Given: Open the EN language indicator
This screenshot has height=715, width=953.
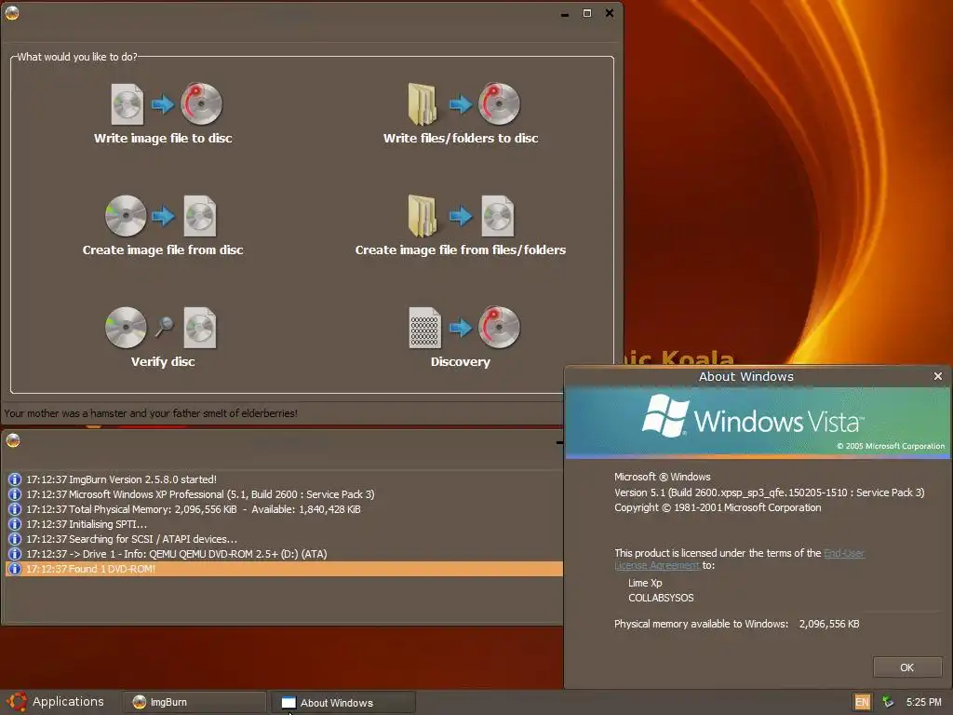Looking at the screenshot, I should pyautogui.click(x=862, y=702).
